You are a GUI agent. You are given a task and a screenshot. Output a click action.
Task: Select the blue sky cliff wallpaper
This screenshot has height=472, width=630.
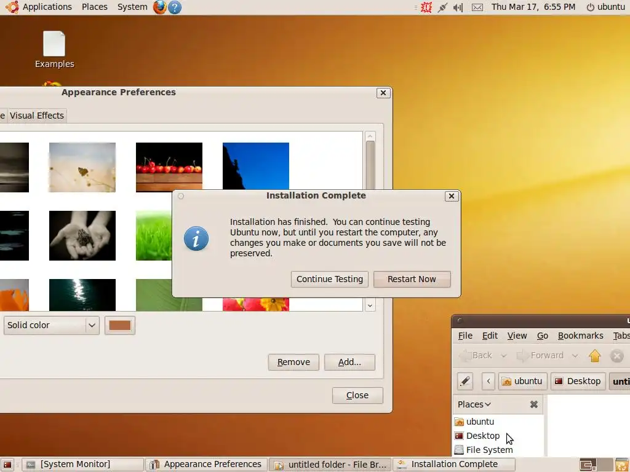(x=256, y=166)
